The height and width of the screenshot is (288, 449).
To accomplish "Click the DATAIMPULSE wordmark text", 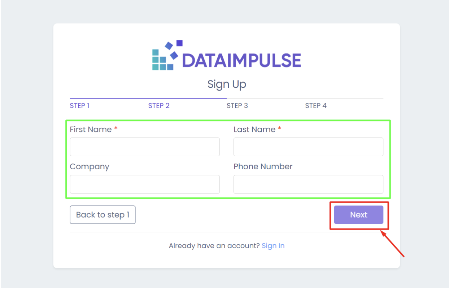I will tap(241, 60).
